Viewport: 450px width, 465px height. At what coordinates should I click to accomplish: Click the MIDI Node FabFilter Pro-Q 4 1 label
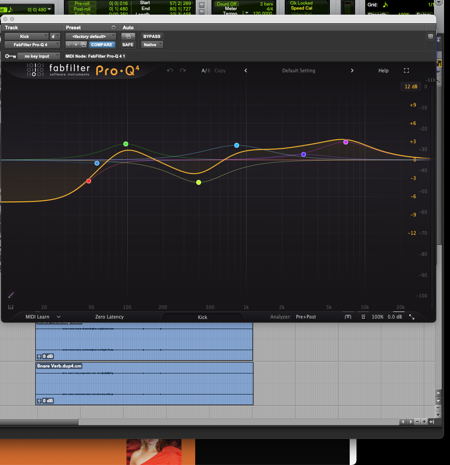click(x=95, y=56)
